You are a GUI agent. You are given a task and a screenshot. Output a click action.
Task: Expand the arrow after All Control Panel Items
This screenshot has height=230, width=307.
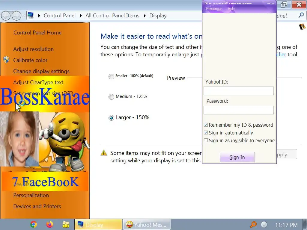[x=145, y=16]
